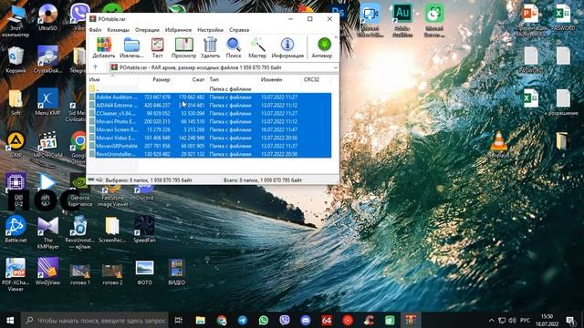Image resolution: width=584 pixels, height=328 pixels.
Task: Select the parent folder '..' row
Action: pyautogui.click(x=210, y=89)
